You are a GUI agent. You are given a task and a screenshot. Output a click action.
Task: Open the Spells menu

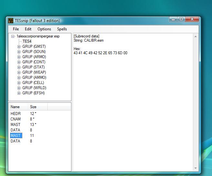click(x=62, y=29)
